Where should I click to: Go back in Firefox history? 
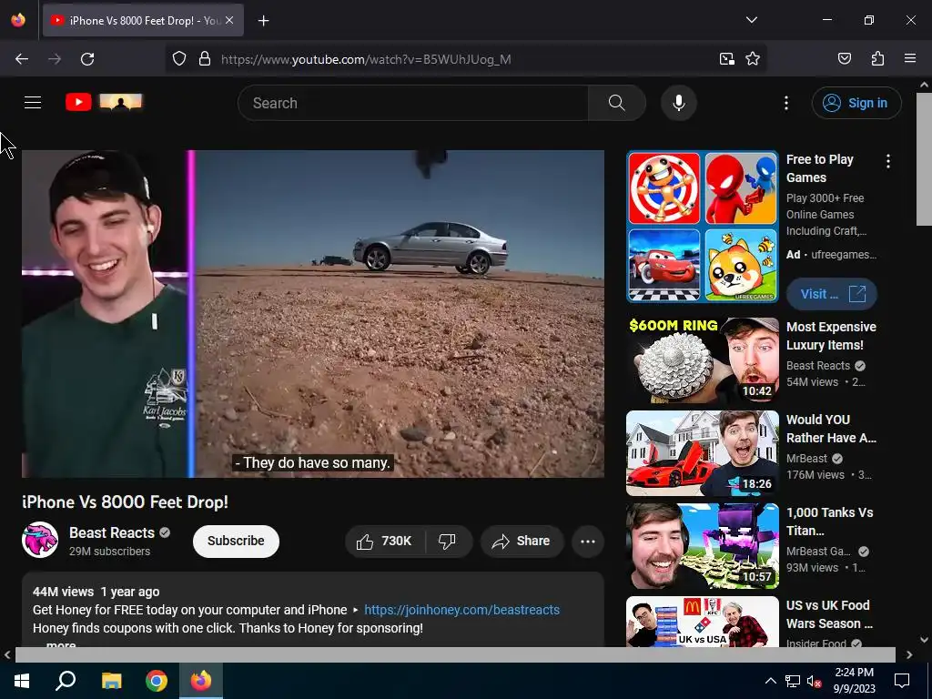tap(22, 59)
